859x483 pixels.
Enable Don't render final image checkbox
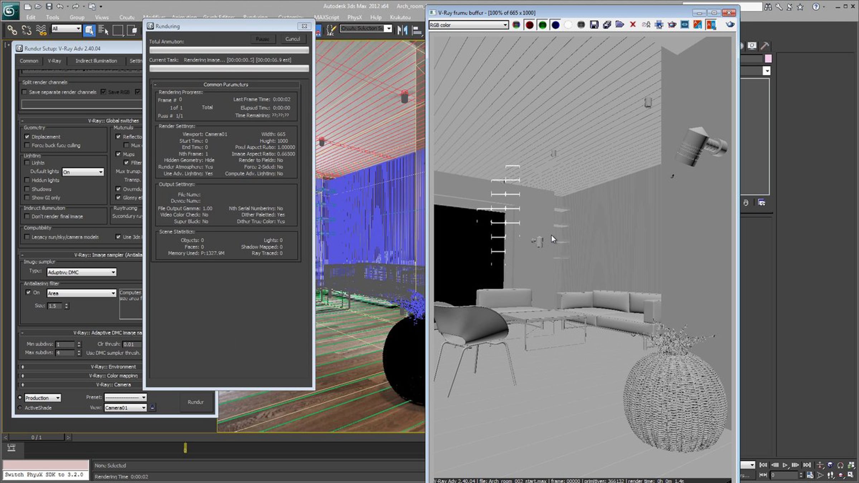(27, 216)
